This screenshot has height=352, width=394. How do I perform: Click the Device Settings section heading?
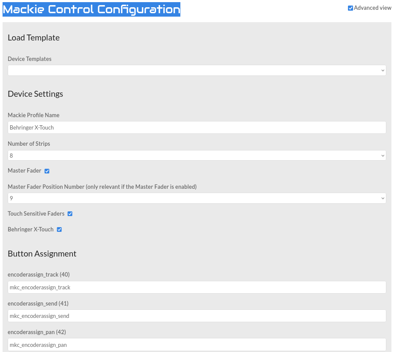click(x=35, y=94)
